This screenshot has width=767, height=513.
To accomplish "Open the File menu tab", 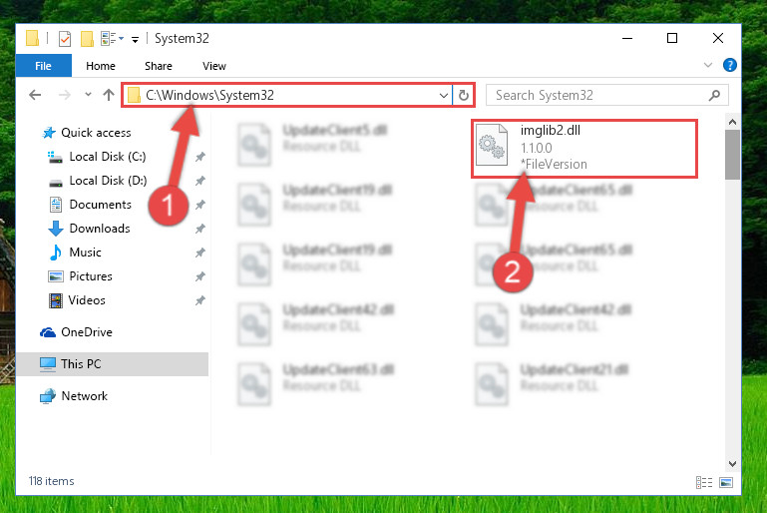I will [x=44, y=66].
